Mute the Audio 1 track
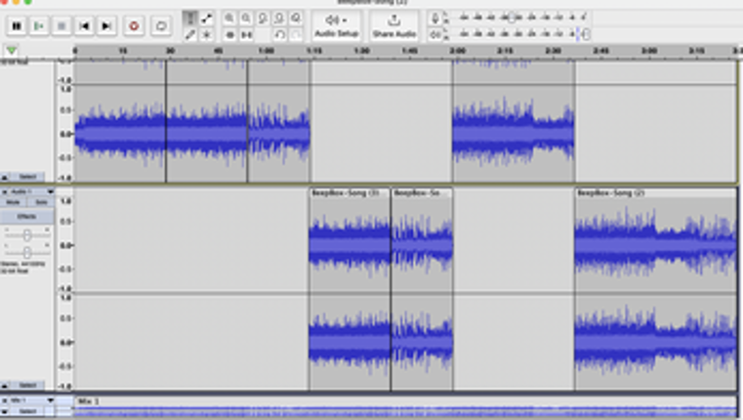Viewport: 743px width, 420px height. (15, 202)
